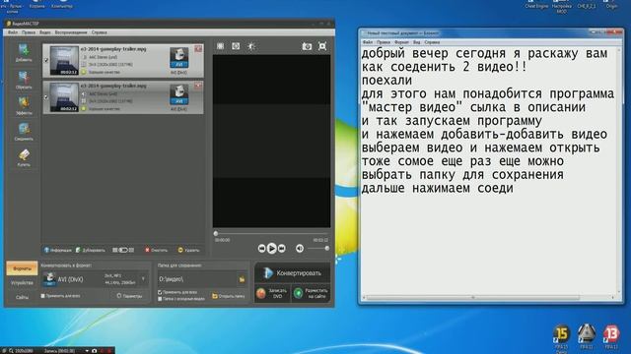Click thumbnail of first video
This screenshot has height=354, width=631.
(x=64, y=60)
